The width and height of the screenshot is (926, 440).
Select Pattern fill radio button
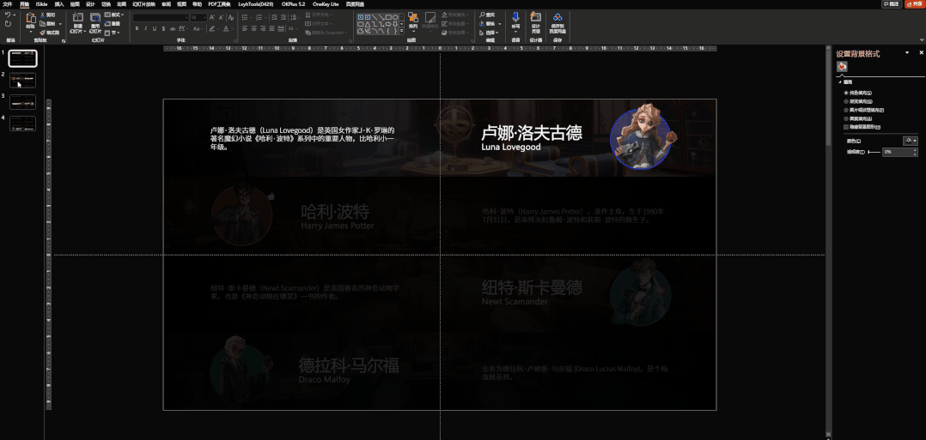[x=846, y=118]
